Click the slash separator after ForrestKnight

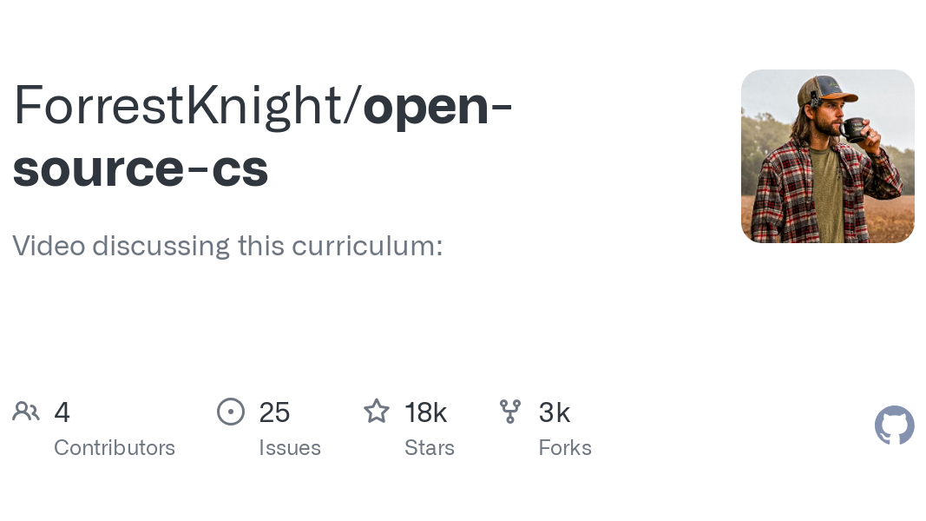[x=352, y=106]
